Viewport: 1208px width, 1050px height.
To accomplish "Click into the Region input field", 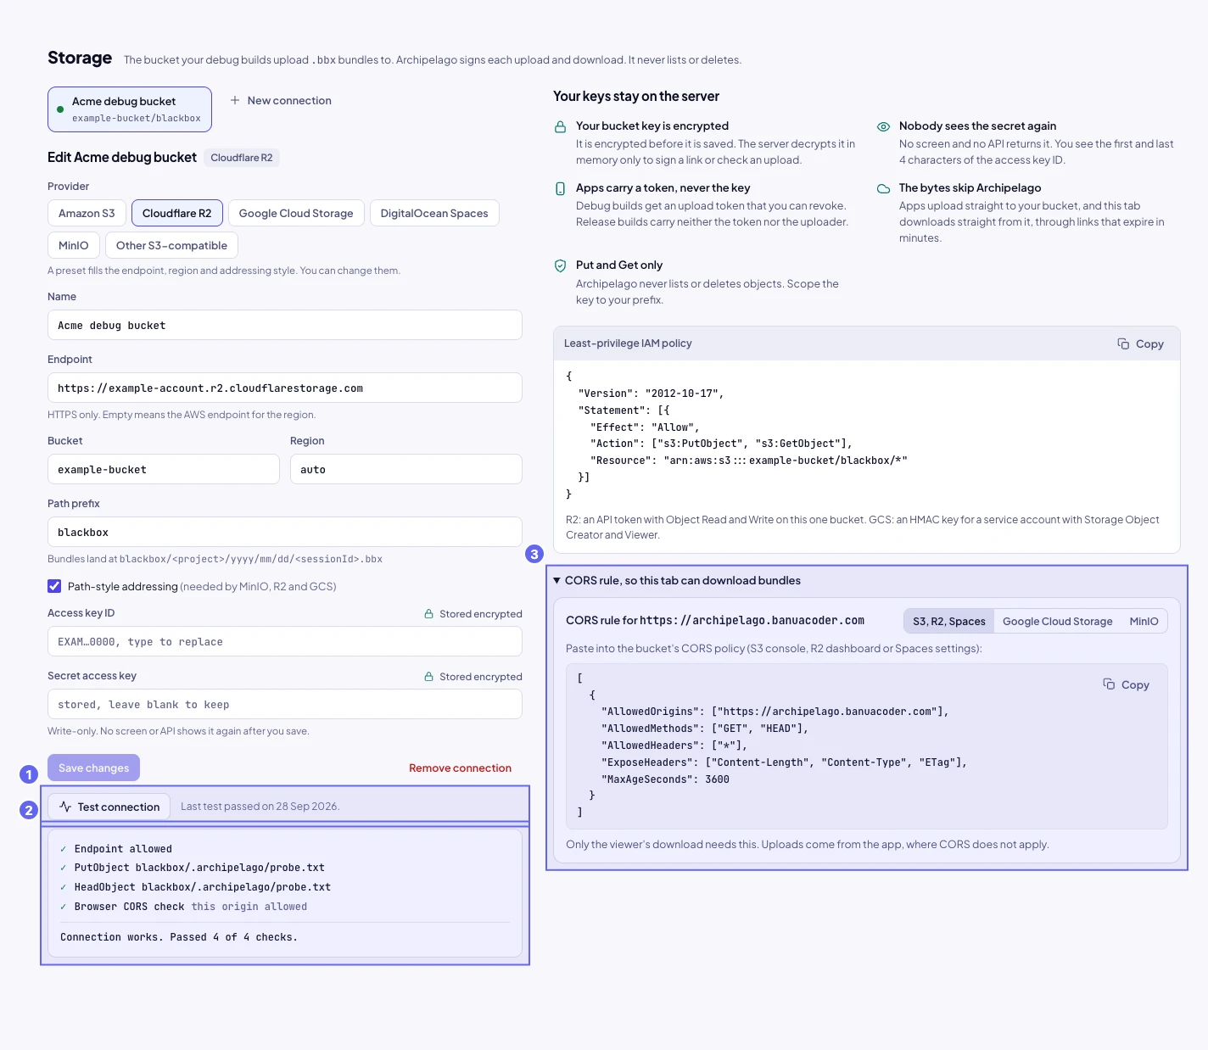I will 406,469.
